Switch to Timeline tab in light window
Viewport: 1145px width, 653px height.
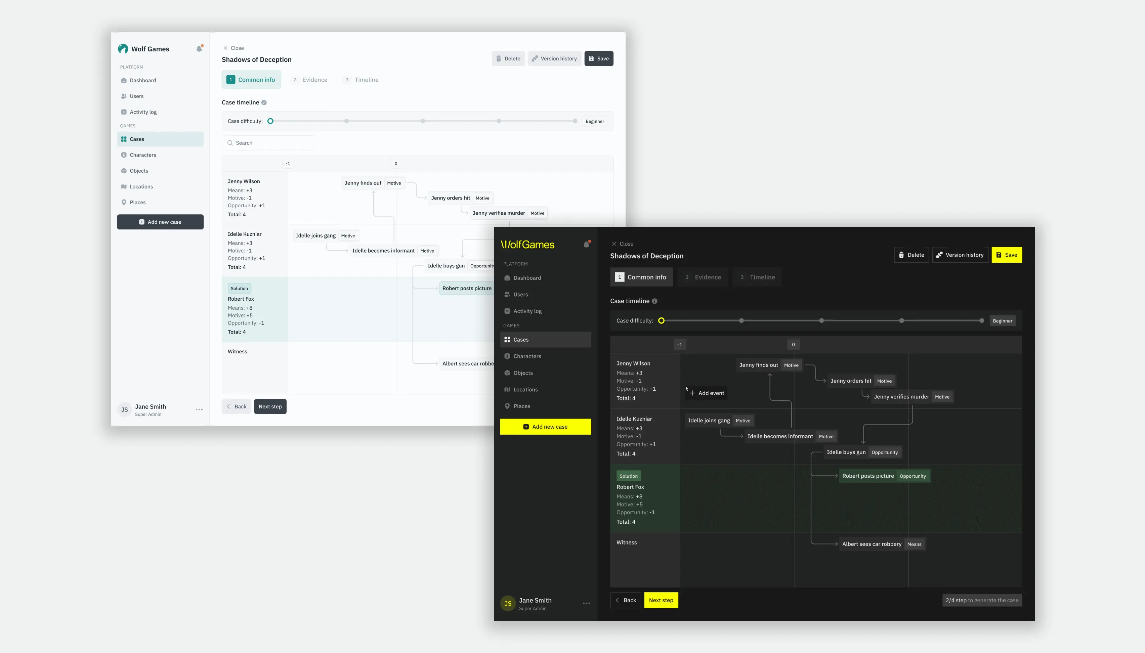(x=362, y=80)
